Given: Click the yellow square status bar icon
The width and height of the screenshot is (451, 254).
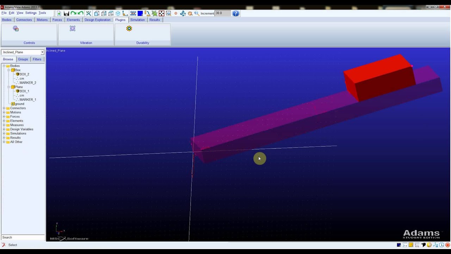Looking at the screenshot, I should click(411, 245).
